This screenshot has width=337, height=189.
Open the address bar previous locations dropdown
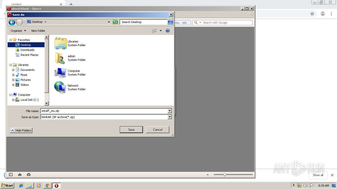(x=109, y=22)
